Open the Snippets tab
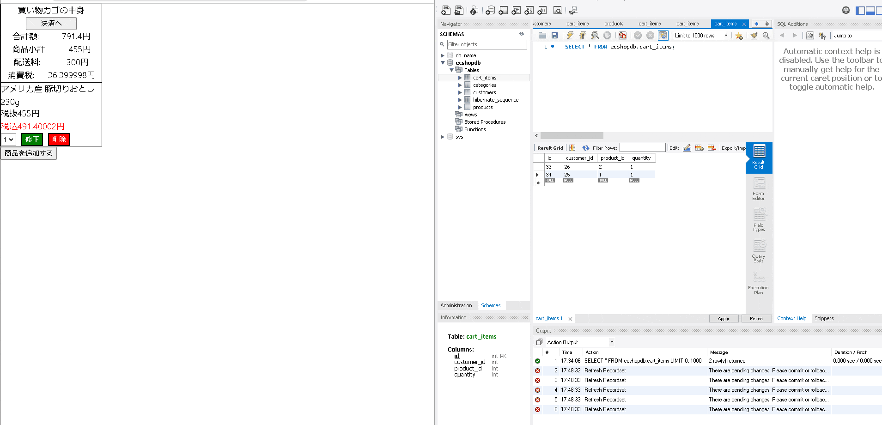882x425 pixels. tap(824, 318)
